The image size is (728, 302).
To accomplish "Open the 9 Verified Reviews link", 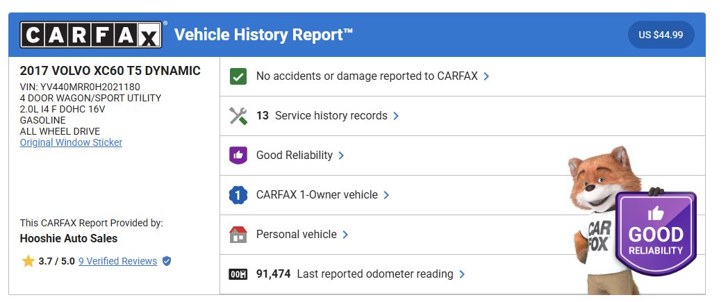I will (x=117, y=261).
